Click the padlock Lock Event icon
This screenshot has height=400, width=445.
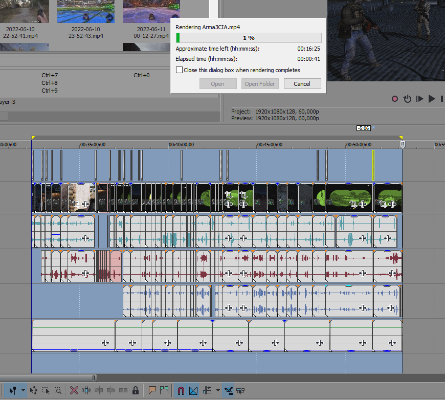(x=136, y=391)
